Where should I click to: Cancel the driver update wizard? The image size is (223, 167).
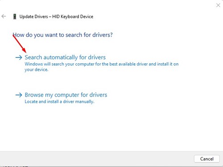pyautogui.click(x=207, y=159)
